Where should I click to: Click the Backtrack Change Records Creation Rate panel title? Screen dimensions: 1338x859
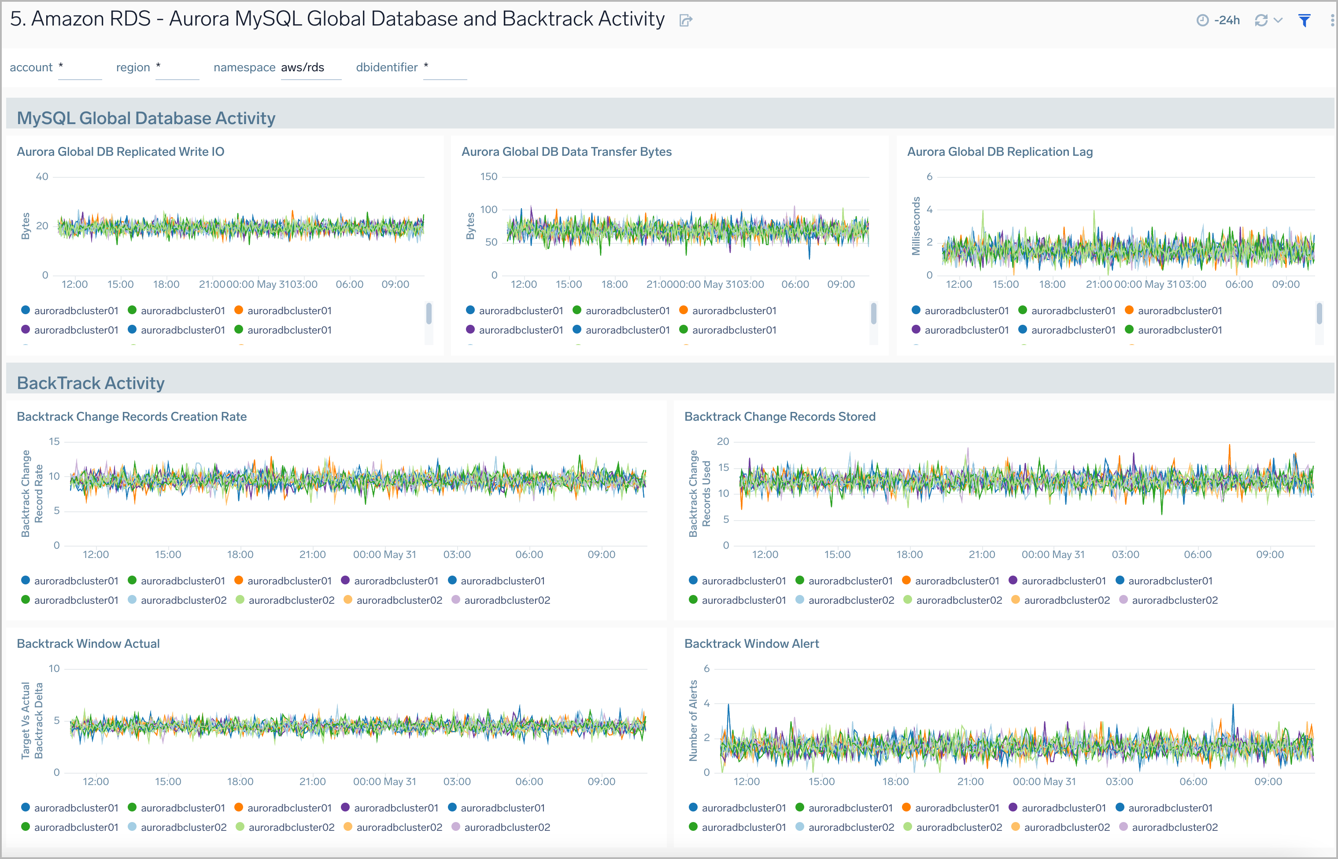click(132, 416)
